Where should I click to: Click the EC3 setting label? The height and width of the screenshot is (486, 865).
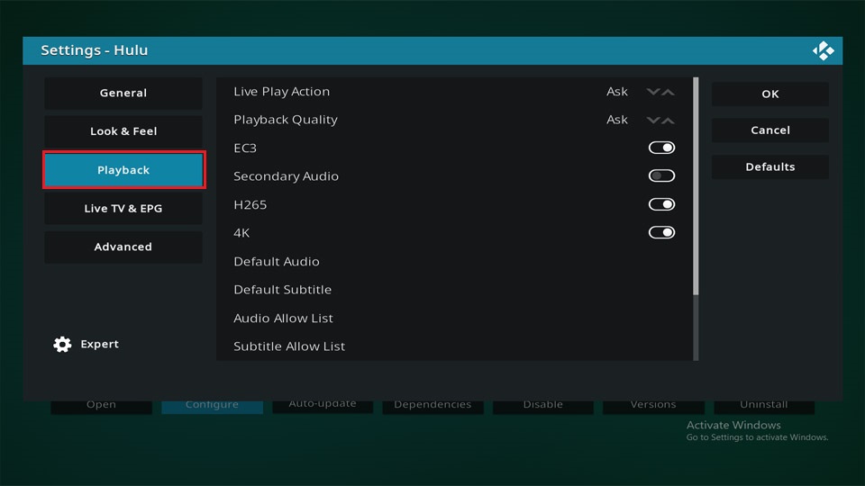[245, 148]
